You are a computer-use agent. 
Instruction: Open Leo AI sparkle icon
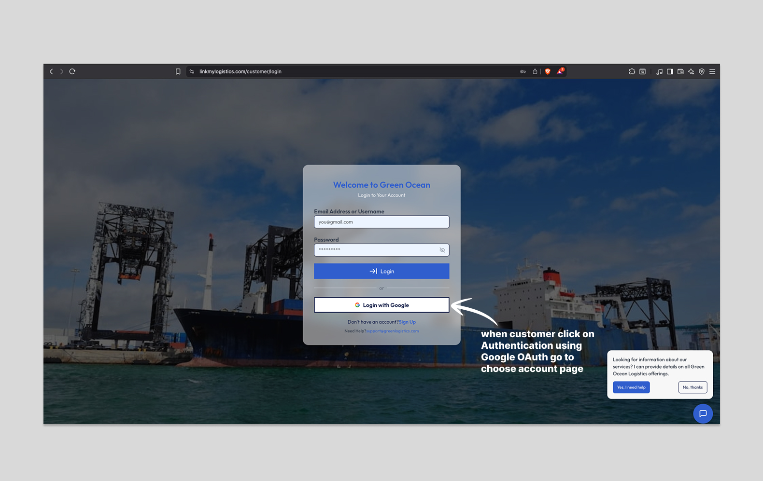point(691,71)
